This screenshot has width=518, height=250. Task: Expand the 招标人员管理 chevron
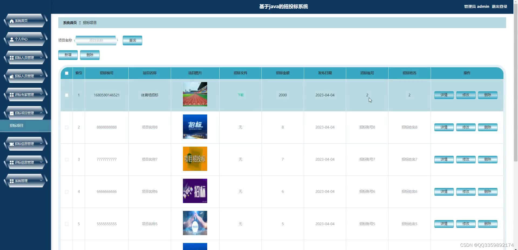point(41,57)
